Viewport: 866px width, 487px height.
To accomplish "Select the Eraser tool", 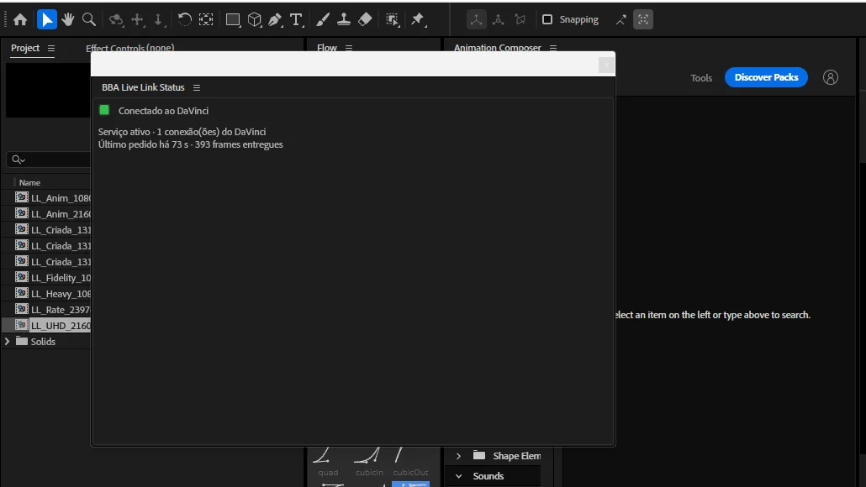I will pos(365,20).
